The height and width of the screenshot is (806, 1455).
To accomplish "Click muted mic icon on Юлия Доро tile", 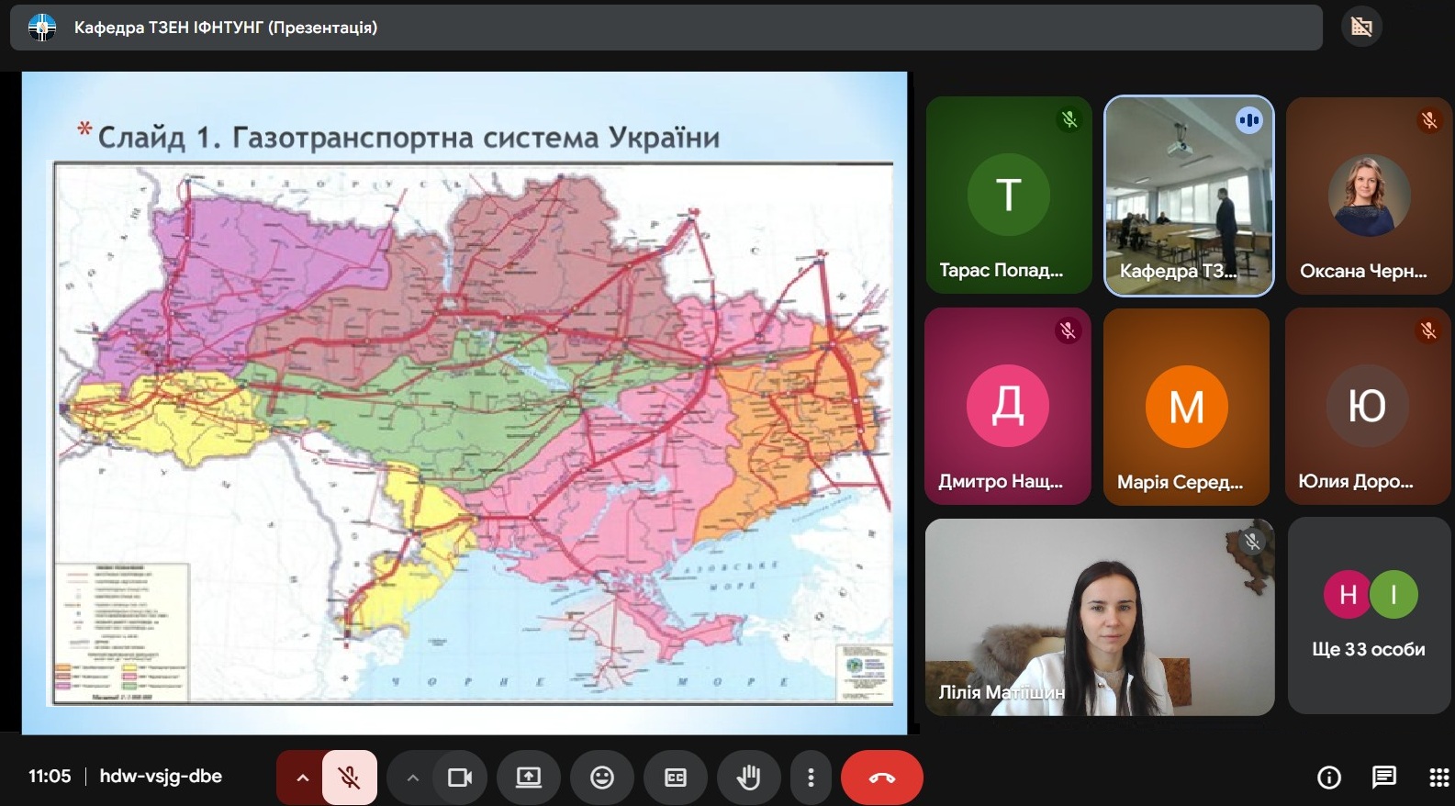I will pos(1428,330).
